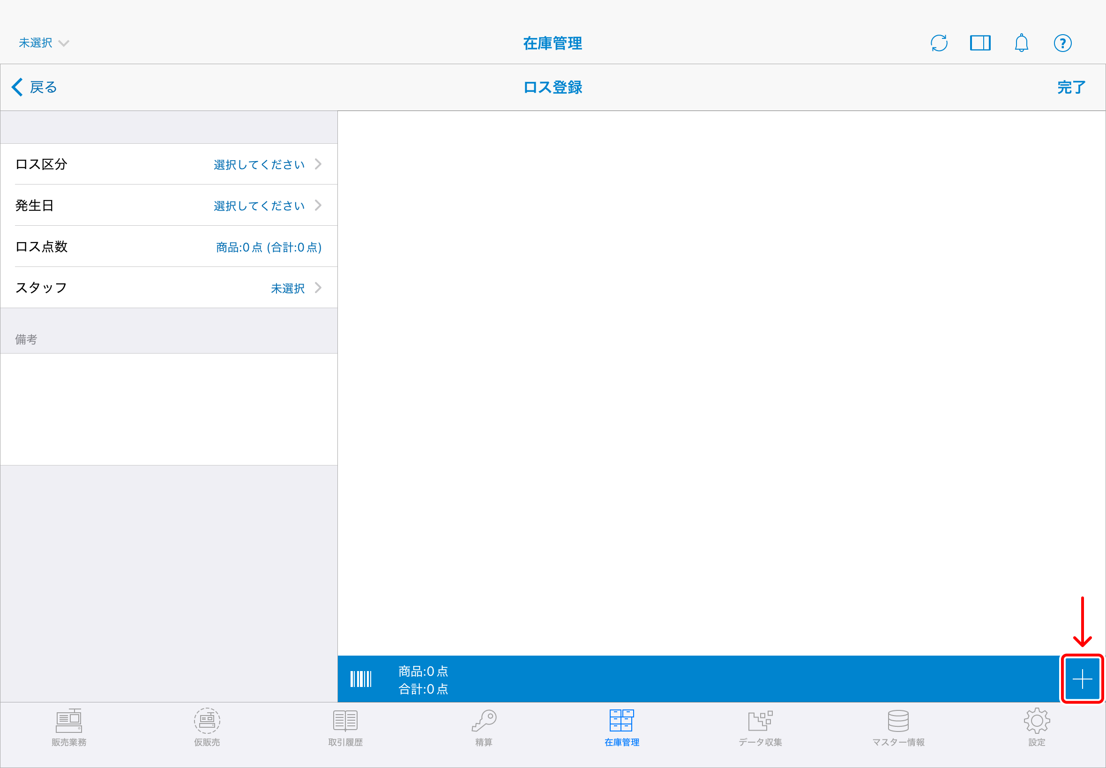Open 販売業務 register tab

click(69, 727)
